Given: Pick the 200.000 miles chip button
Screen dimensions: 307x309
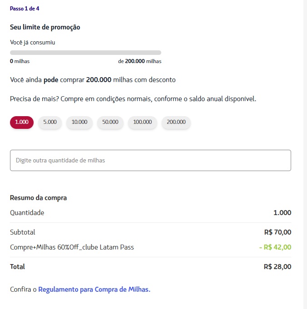Looking at the screenshot, I should coord(176,122).
